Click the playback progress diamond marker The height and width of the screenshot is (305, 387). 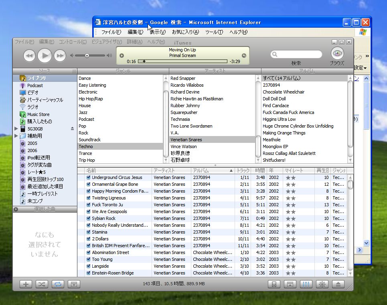click(x=144, y=61)
